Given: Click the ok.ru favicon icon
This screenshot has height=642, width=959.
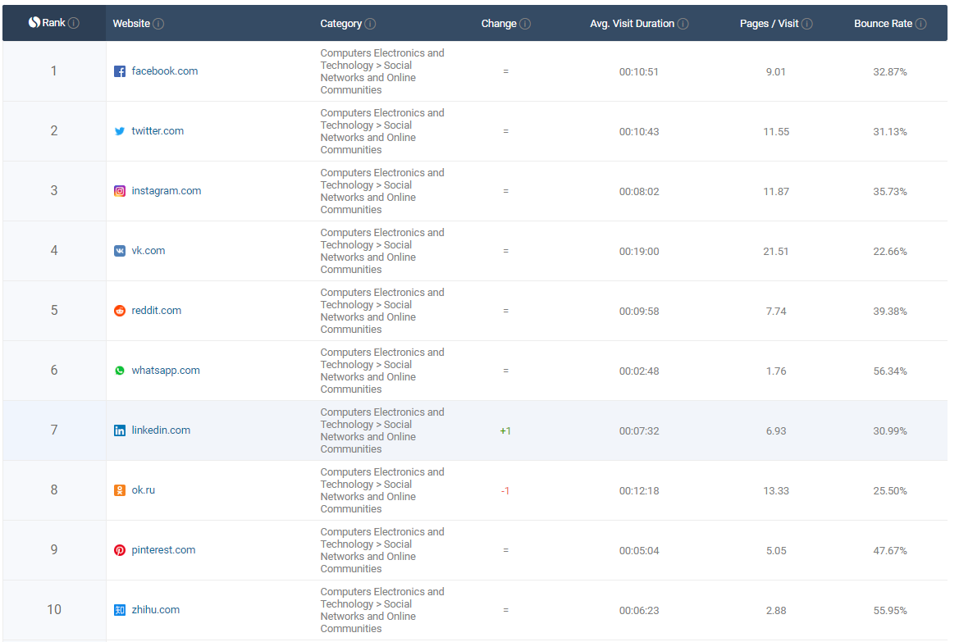Looking at the screenshot, I should point(120,490).
